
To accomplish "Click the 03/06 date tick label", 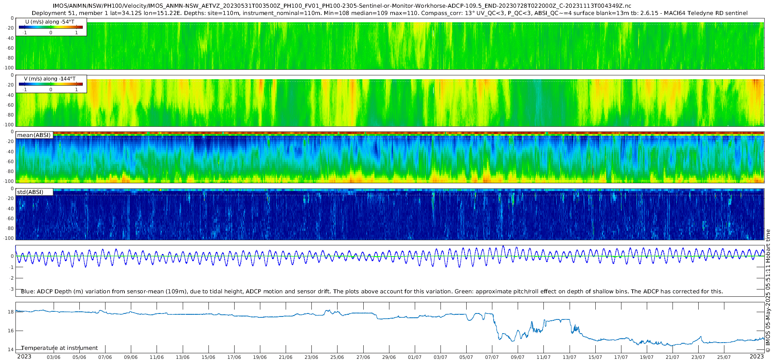I will (x=53, y=357).
